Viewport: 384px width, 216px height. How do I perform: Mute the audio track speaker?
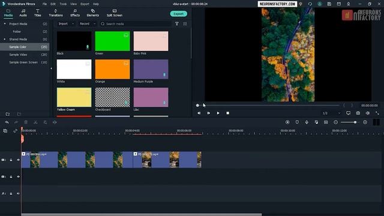click(x=18, y=193)
